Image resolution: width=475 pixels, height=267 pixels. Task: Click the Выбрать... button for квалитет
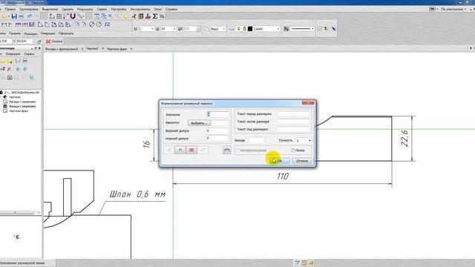pos(199,123)
